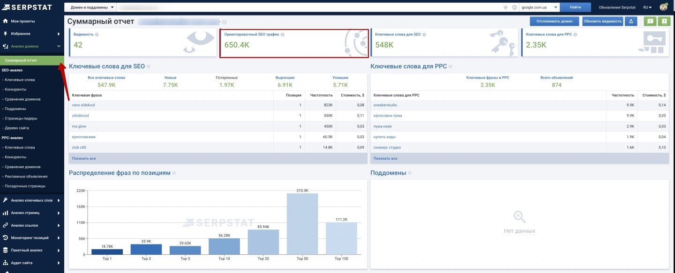Open the green help book icon
The height and width of the screenshot is (273, 675).
[x=664, y=21]
